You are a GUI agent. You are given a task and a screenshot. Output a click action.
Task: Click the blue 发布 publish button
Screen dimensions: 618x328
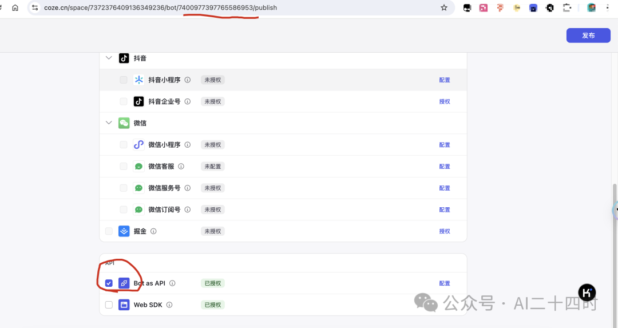(x=588, y=35)
